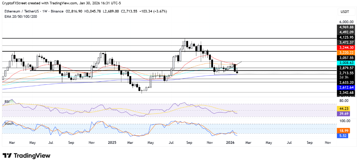Image resolution: width=359 pixels, height=164 pixels.
Task: Select the 4,125.95 horizontal level label
Action: tap(346, 37)
